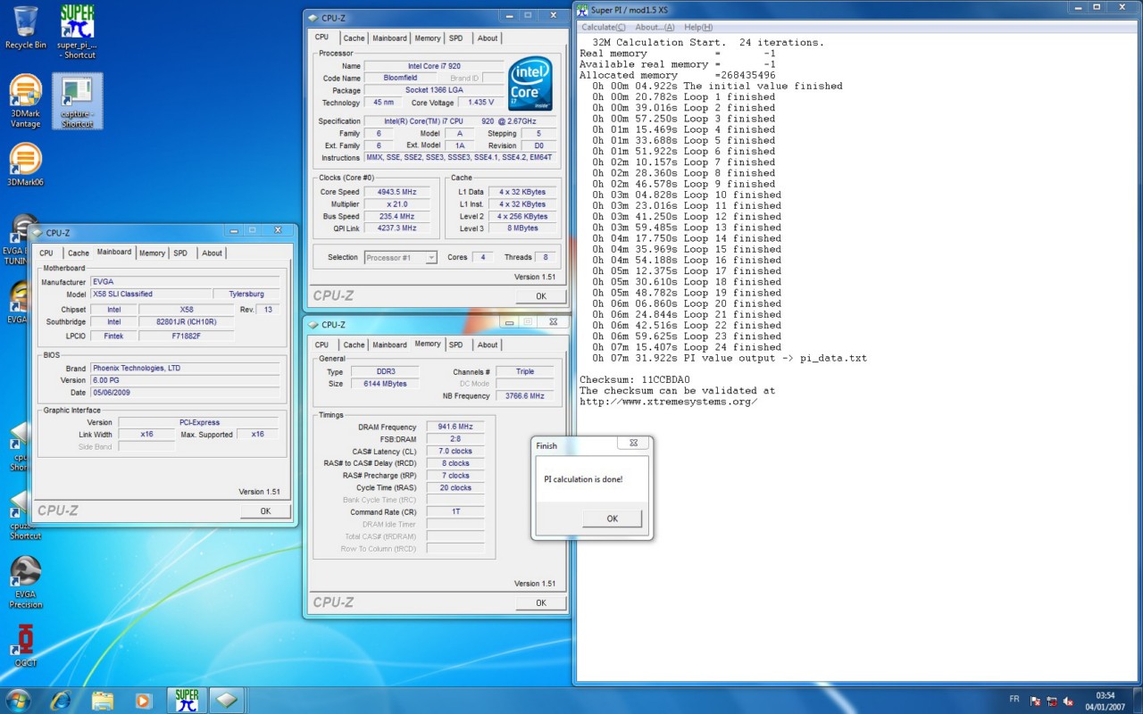The height and width of the screenshot is (714, 1143).
Task: Select Cache tab in the CPU-Z Mainboard window
Action: pyautogui.click(x=79, y=253)
